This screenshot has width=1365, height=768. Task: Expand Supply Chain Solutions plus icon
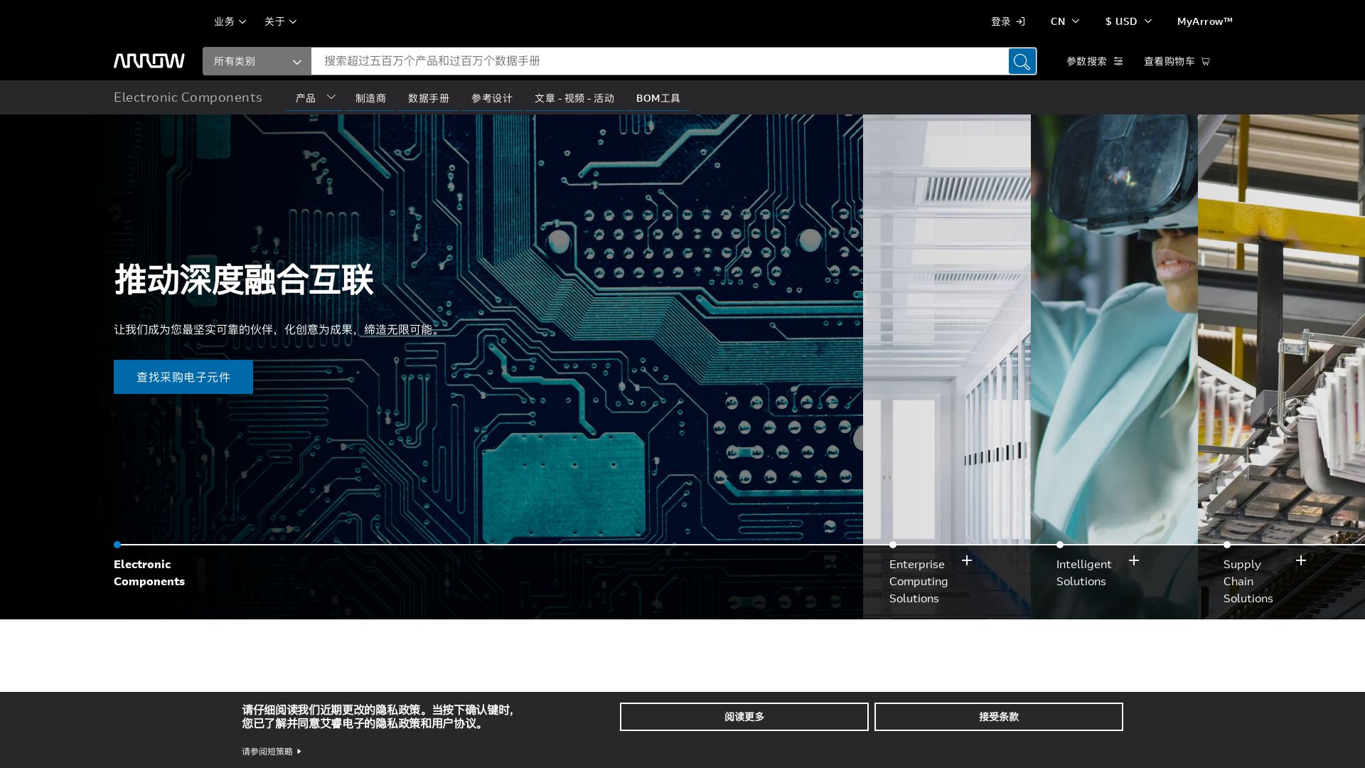[x=1301, y=560]
